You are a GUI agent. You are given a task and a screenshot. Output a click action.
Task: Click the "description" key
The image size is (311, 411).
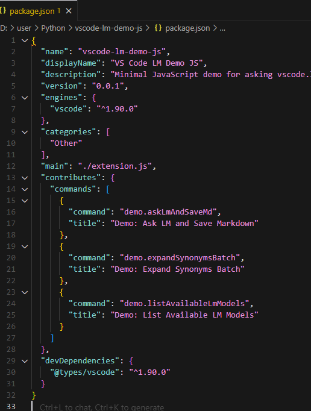click(71, 75)
